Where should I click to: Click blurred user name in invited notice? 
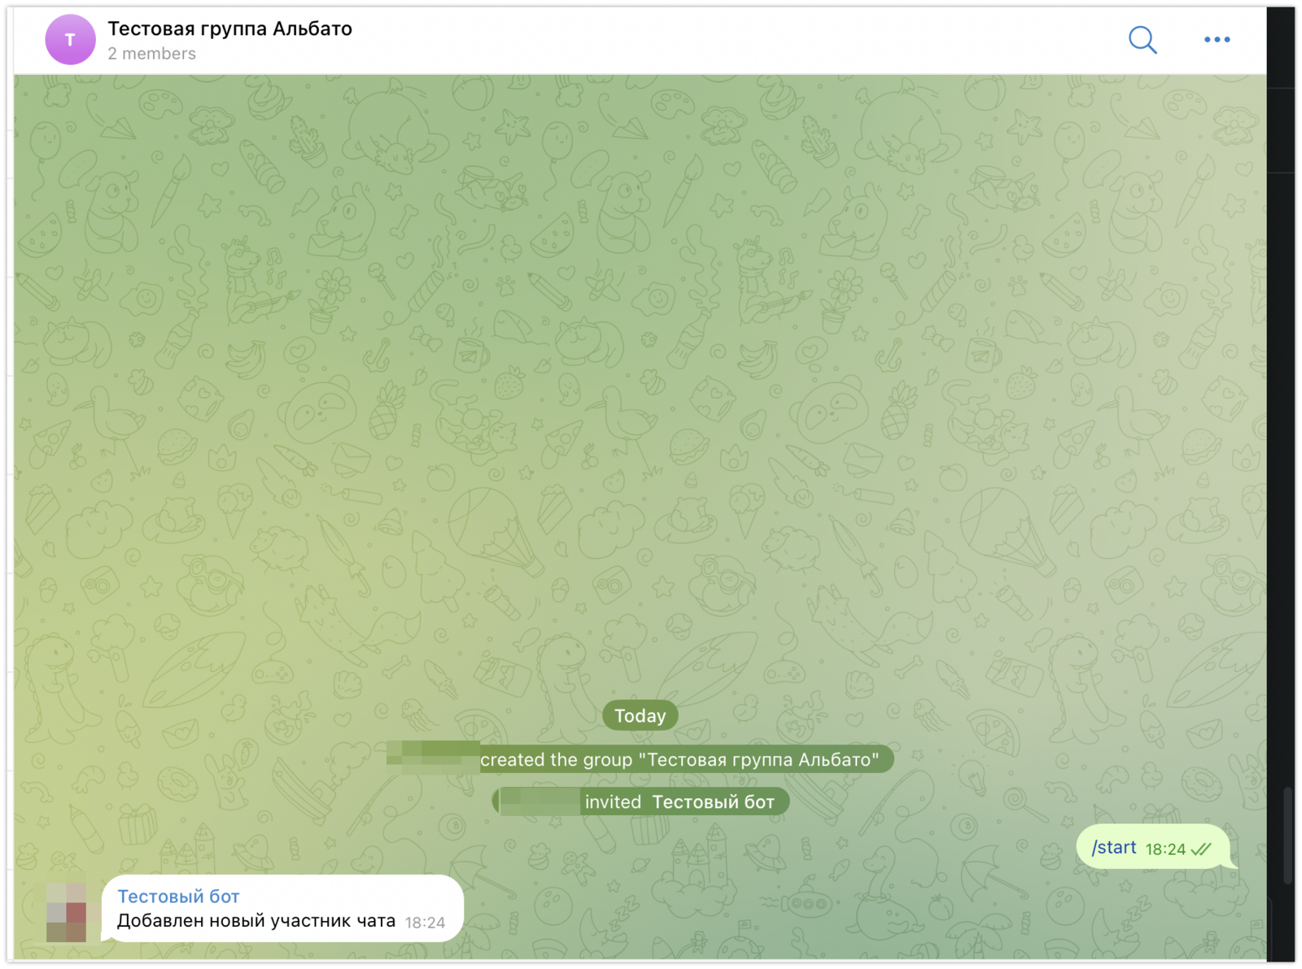540,802
